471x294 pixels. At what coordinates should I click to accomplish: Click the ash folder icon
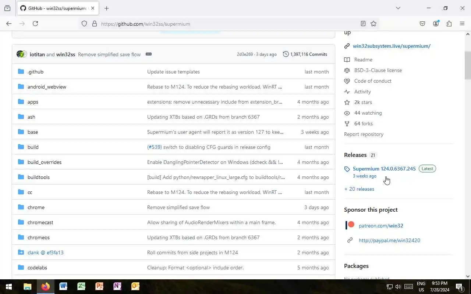tap(21, 117)
